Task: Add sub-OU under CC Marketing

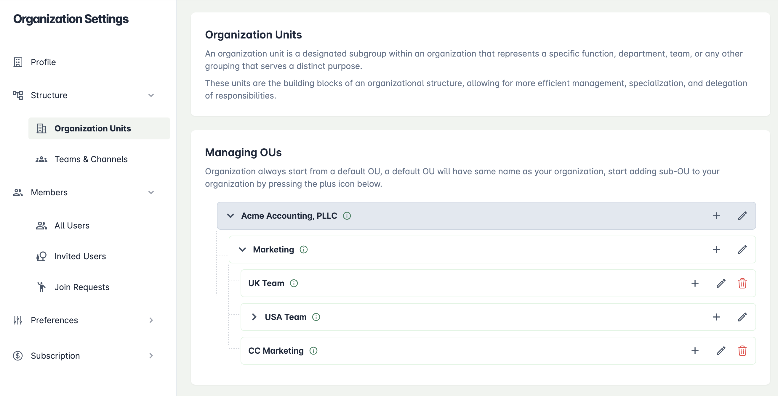Action: 695,351
